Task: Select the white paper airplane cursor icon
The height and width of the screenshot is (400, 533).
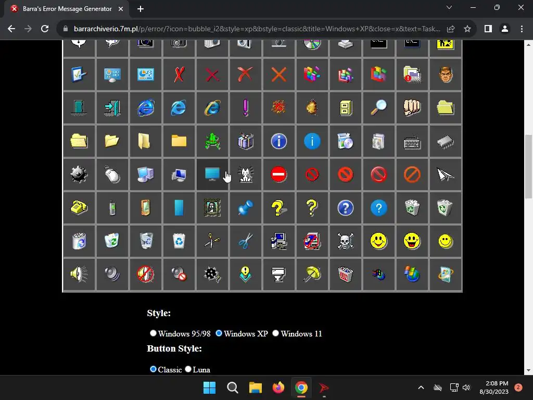Action: tap(446, 174)
